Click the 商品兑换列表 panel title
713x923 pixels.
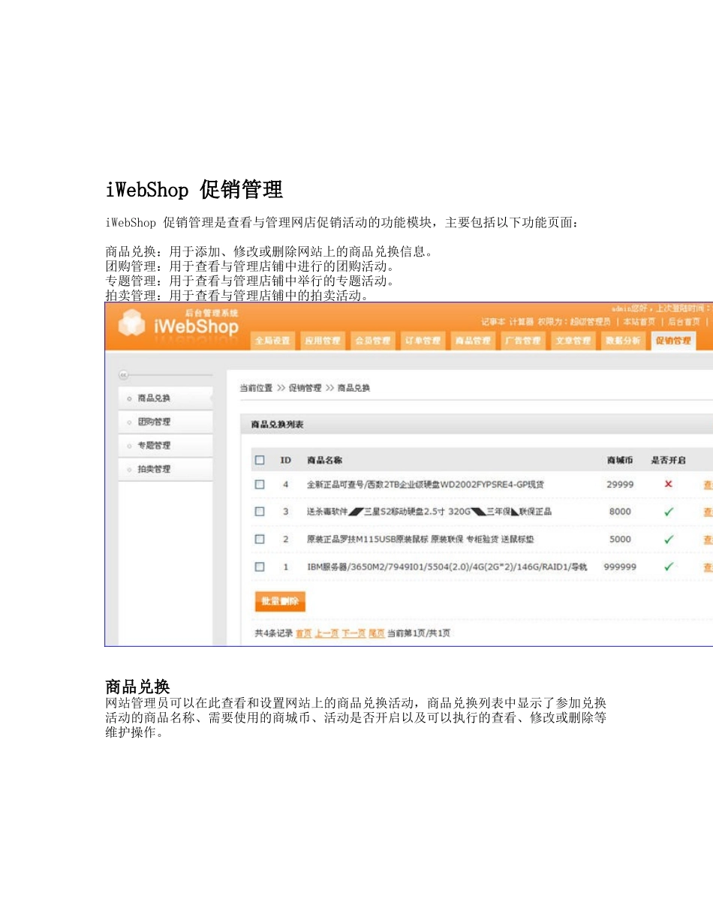[x=277, y=425]
